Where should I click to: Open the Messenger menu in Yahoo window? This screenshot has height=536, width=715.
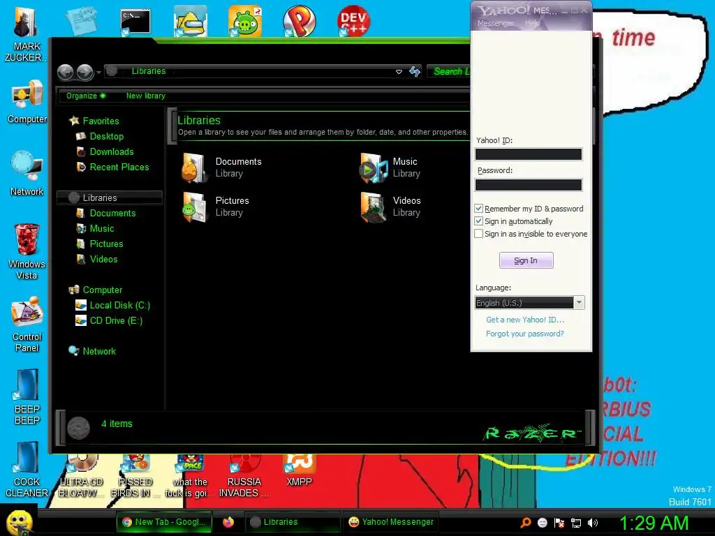(x=495, y=23)
